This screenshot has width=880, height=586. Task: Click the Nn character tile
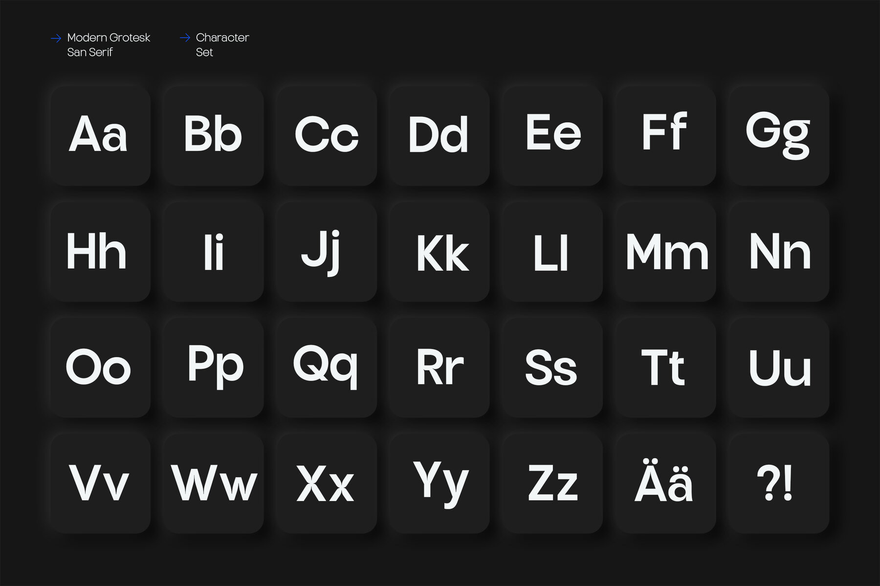point(779,251)
